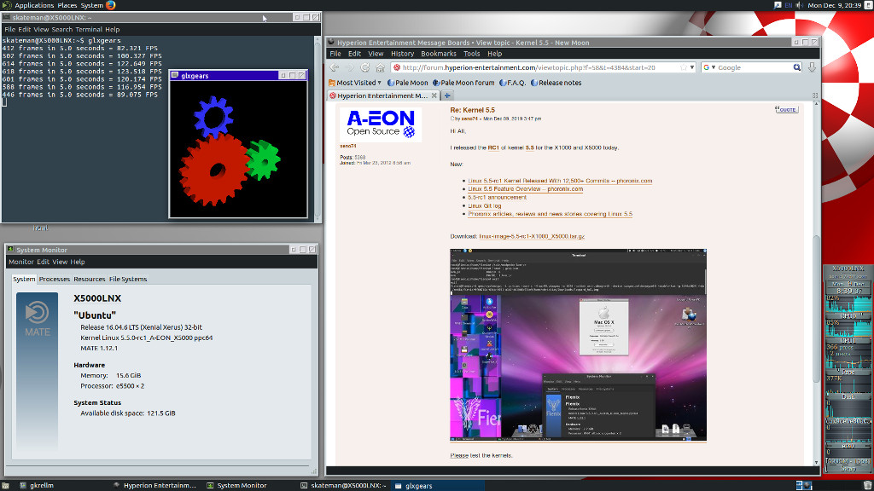The image size is (874, 491).
Task: Click the search magnifier in the Google box
Action: (797, 67)
